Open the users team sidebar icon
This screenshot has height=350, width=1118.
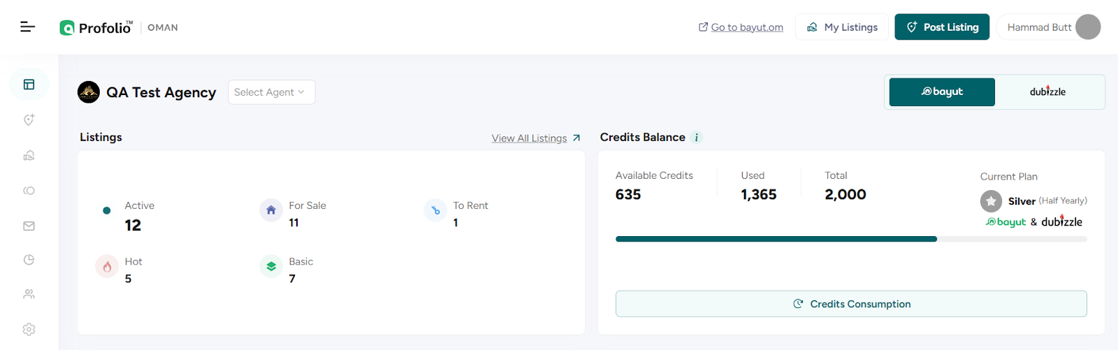pyautogui.click(x=29, y=294)
